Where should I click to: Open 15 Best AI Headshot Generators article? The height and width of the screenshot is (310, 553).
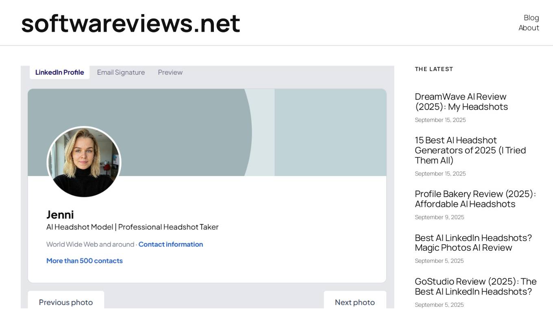point(470,150)
